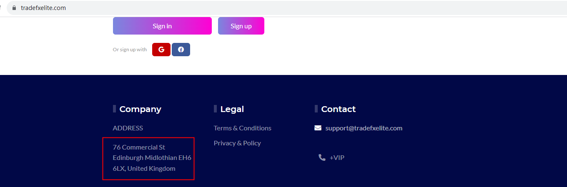Click the Company footer heading
The height and width of the screenshot is (187, 567).
tap(140, 109)
